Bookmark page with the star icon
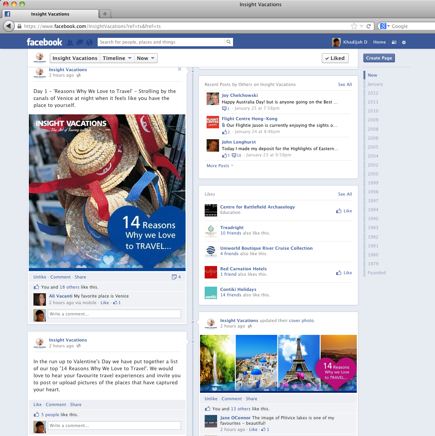 tap(354, 26)
